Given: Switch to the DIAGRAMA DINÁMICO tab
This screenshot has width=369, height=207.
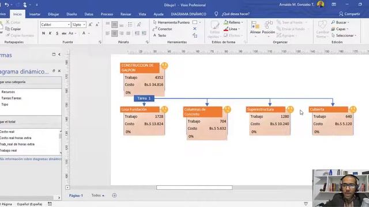Looking at the screenshot, I should [x=189, y=14].
